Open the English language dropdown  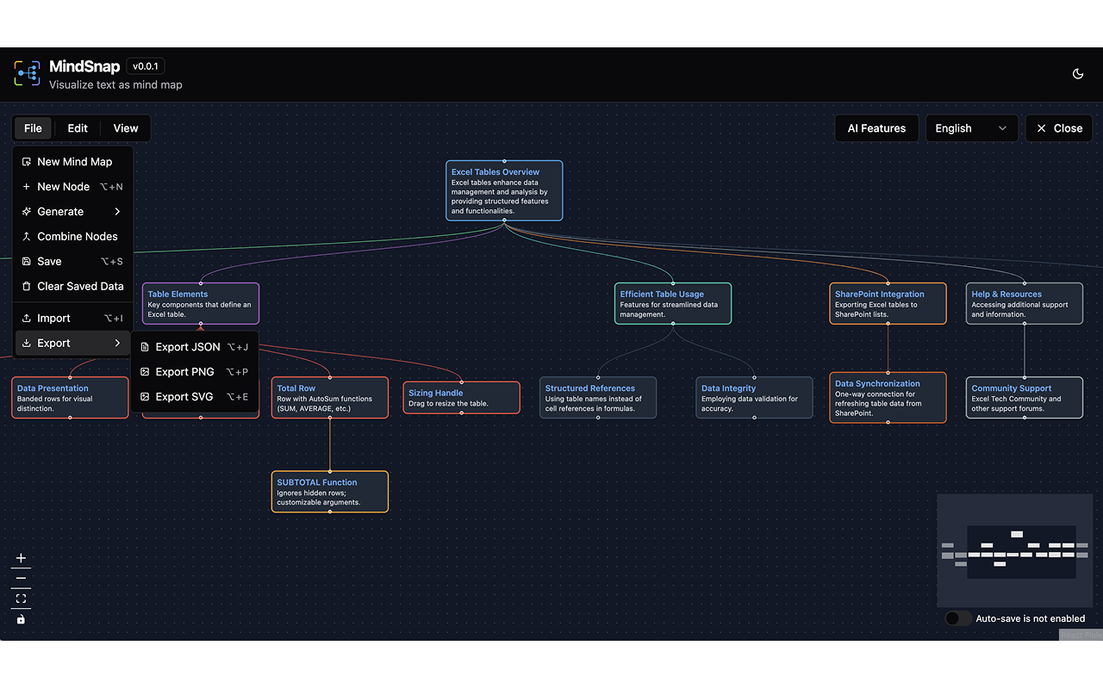[x=972, y=127]
